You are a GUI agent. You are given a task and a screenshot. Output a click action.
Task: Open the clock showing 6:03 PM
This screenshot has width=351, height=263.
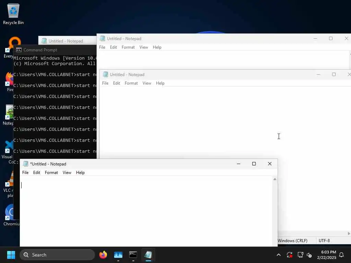326,255
